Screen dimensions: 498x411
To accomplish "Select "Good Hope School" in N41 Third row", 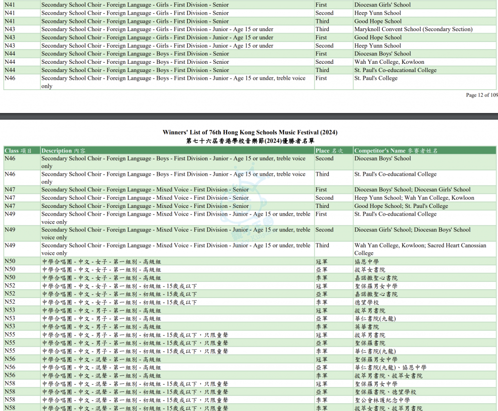I will click(378, 21).
